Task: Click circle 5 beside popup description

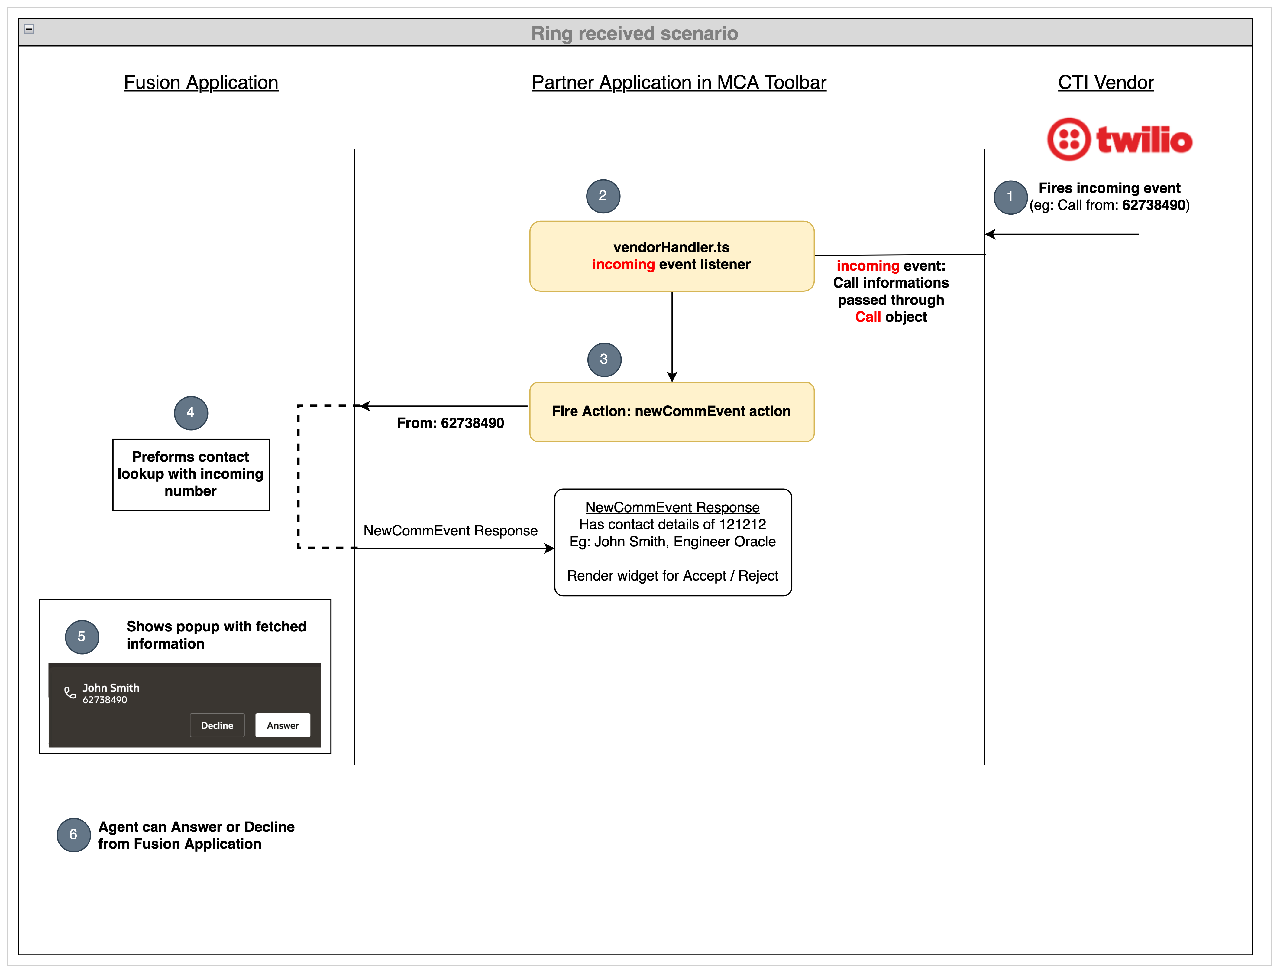Action: [82, 637]
